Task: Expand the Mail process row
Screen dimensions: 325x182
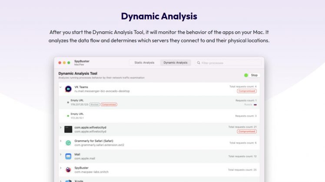Action: click(60, 155)
